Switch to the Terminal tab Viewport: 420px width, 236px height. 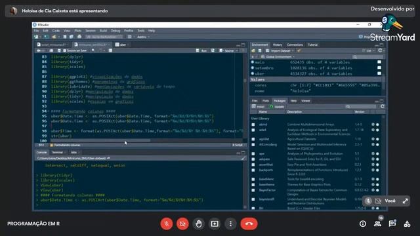pyautogui.click(x=57, y=152)
